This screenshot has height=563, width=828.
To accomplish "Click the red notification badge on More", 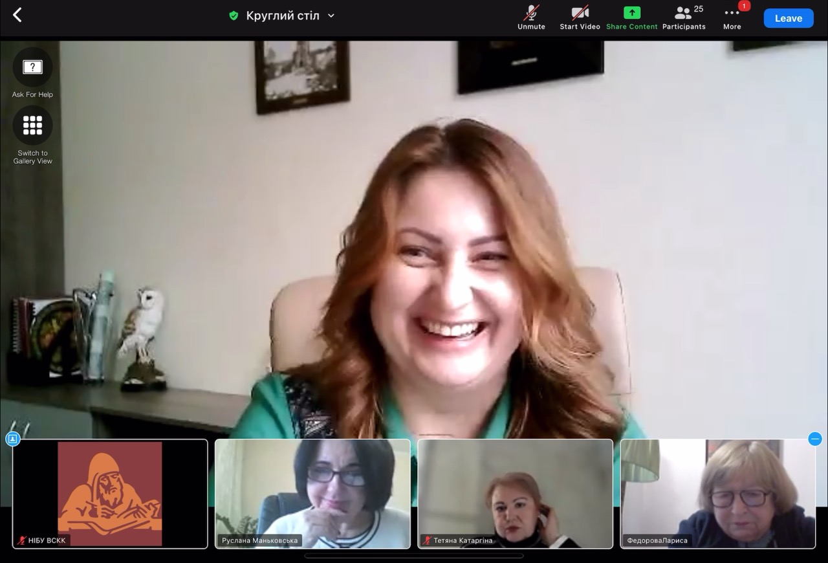I will (744, 6).
